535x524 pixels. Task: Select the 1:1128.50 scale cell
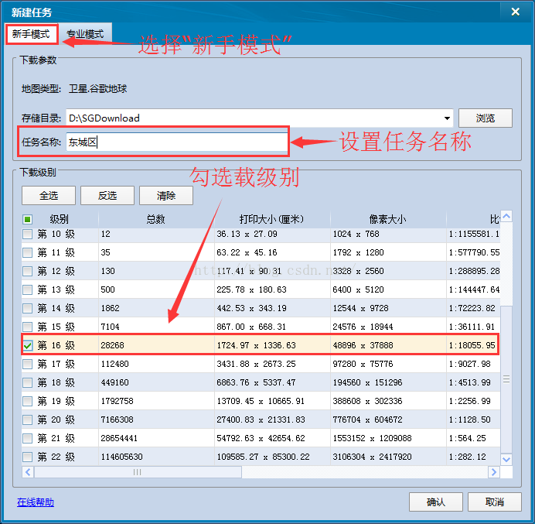pyautogui.click(x=473, y=420)
